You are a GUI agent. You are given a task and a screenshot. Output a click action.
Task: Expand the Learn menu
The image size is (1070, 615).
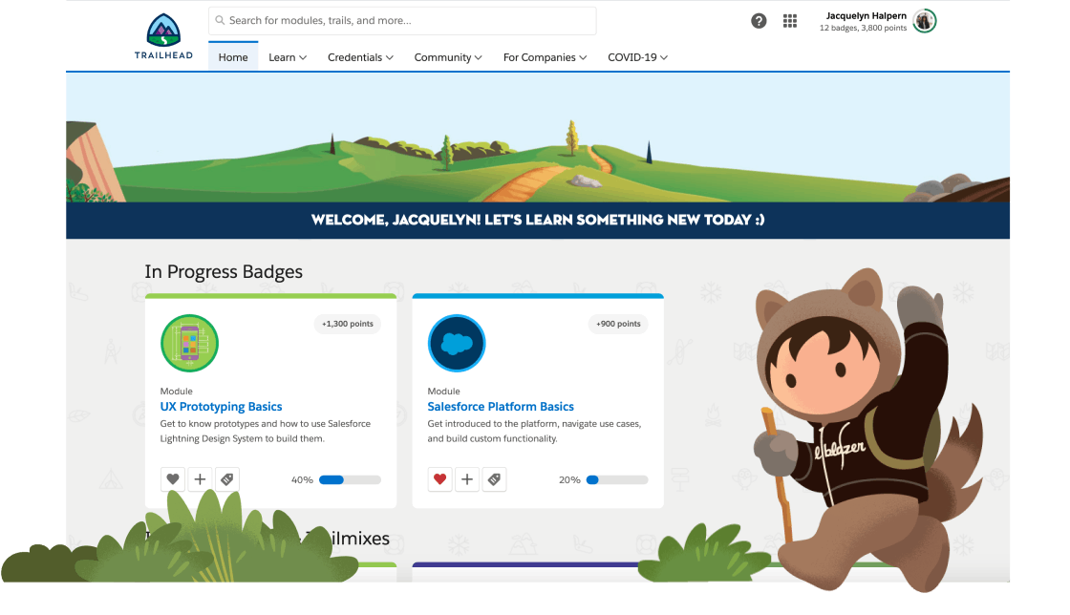point(288,57)
